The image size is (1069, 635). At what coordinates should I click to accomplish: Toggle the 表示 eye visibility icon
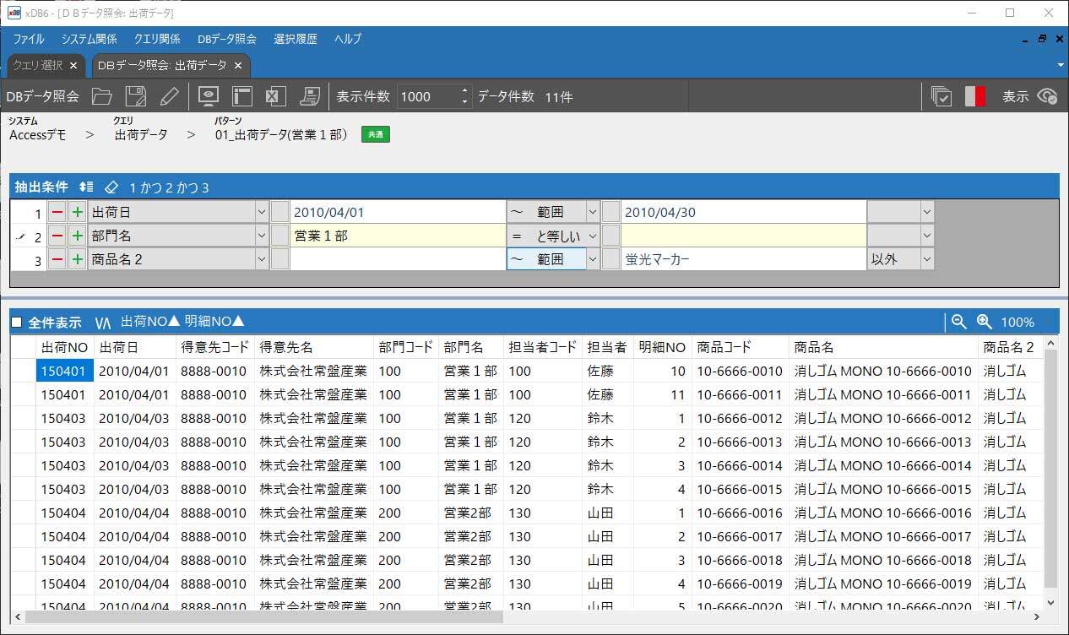point(1048,96)
